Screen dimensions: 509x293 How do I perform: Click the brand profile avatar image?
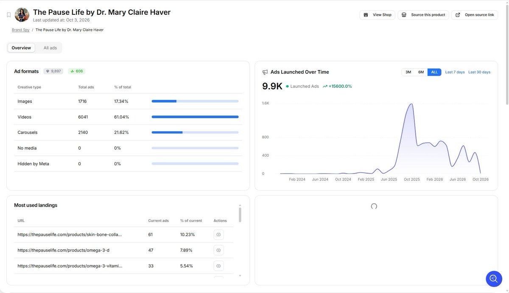(22, 15)
